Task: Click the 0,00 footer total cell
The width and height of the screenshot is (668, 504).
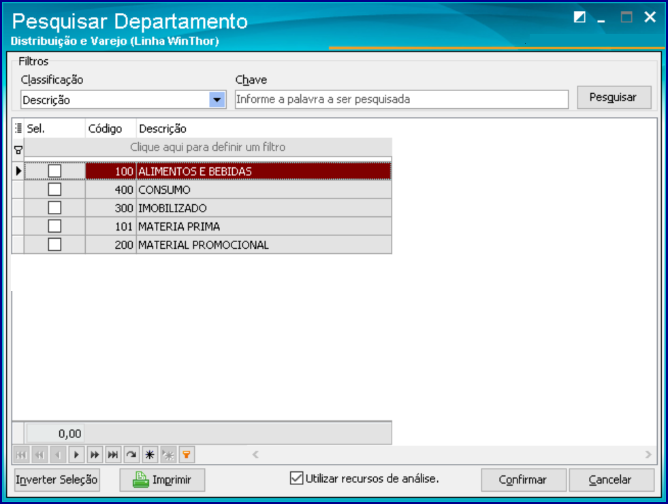Action: tap(55, 434)
